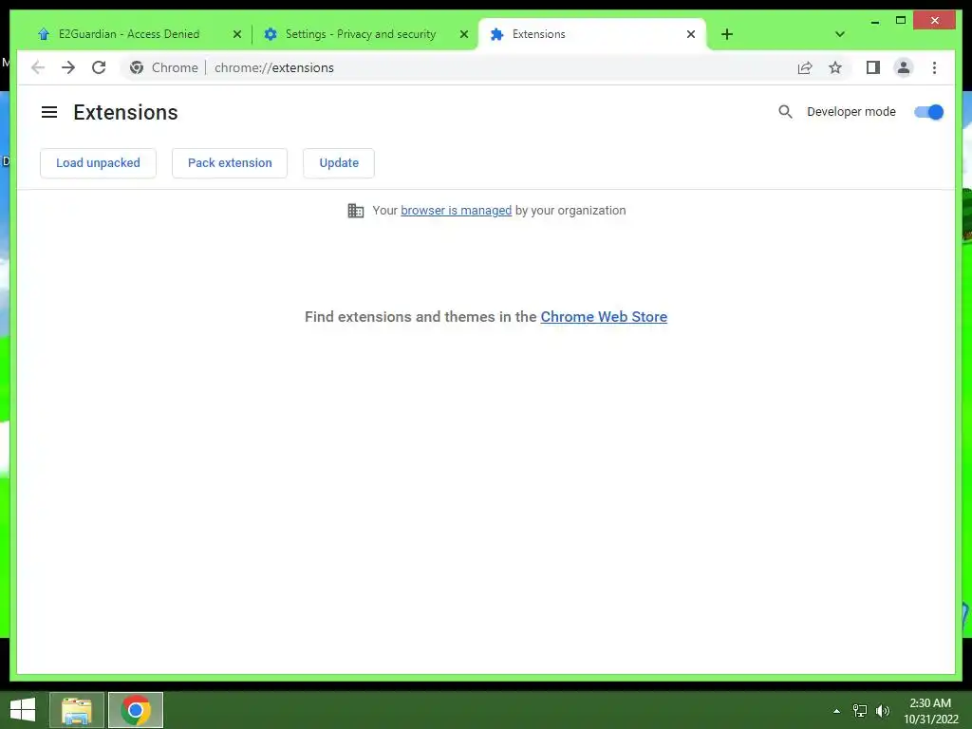Minimize the Chrome window

point(874,21)
